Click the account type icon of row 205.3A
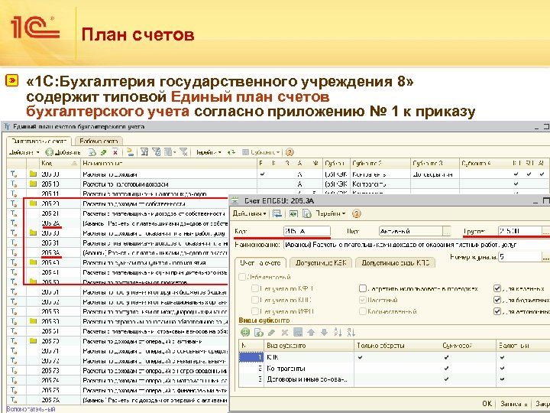Image resolution: width=550 pixels, height=413 pixels. pyautogui.click(x=14, y=252)
